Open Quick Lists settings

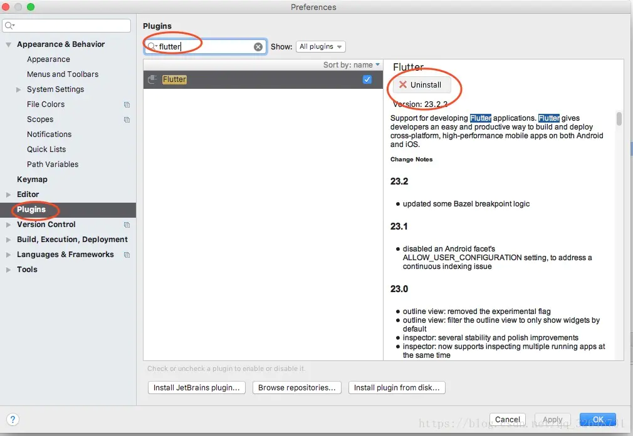point(46,149)
